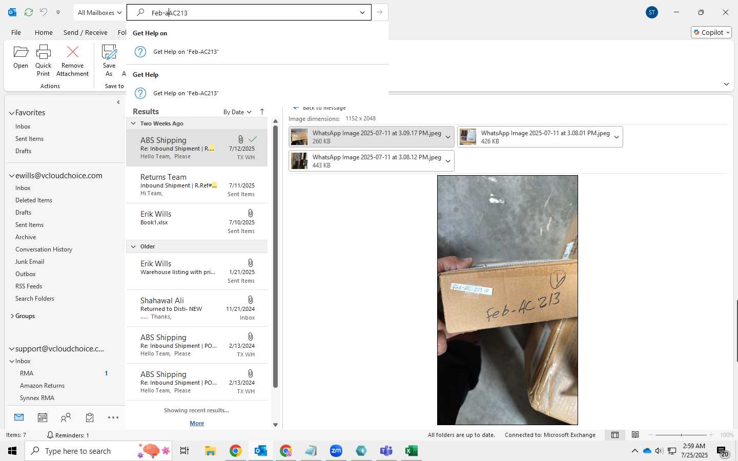Click Back to message arrow
This screenshot has height=461, width=738.
[296, 108]
